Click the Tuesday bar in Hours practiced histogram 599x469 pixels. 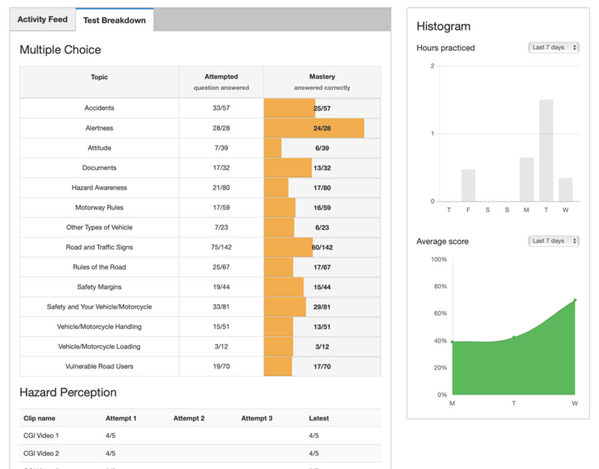(546, 150)
